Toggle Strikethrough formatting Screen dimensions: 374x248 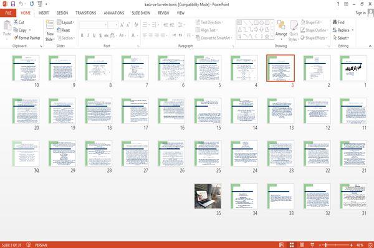tap(107, 35)
